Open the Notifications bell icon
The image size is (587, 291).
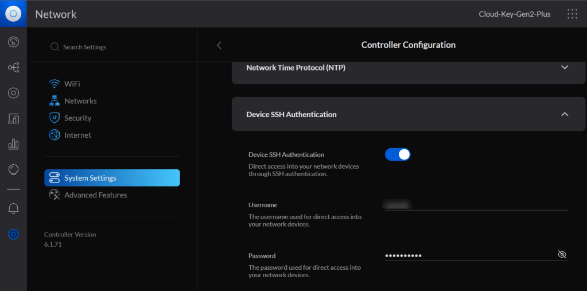click(13, 209)
